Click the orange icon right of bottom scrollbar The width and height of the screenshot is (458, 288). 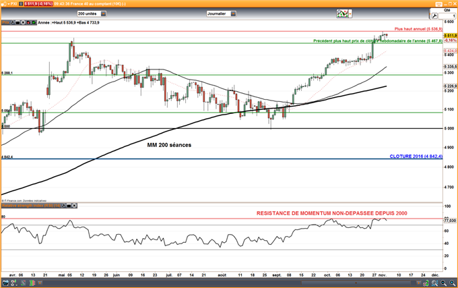pyautogui.click(x=418, y=283)
